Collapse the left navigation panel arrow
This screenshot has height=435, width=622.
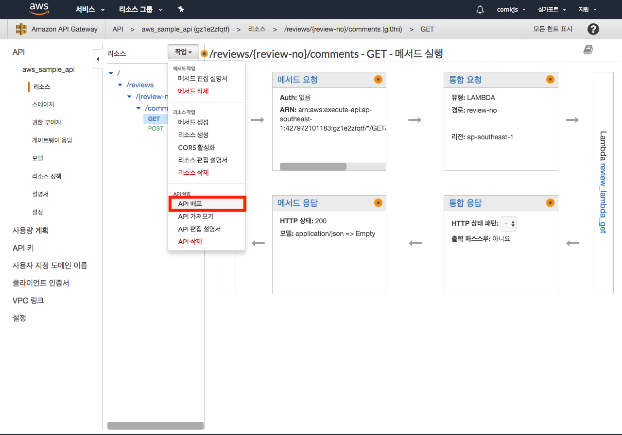97,59
